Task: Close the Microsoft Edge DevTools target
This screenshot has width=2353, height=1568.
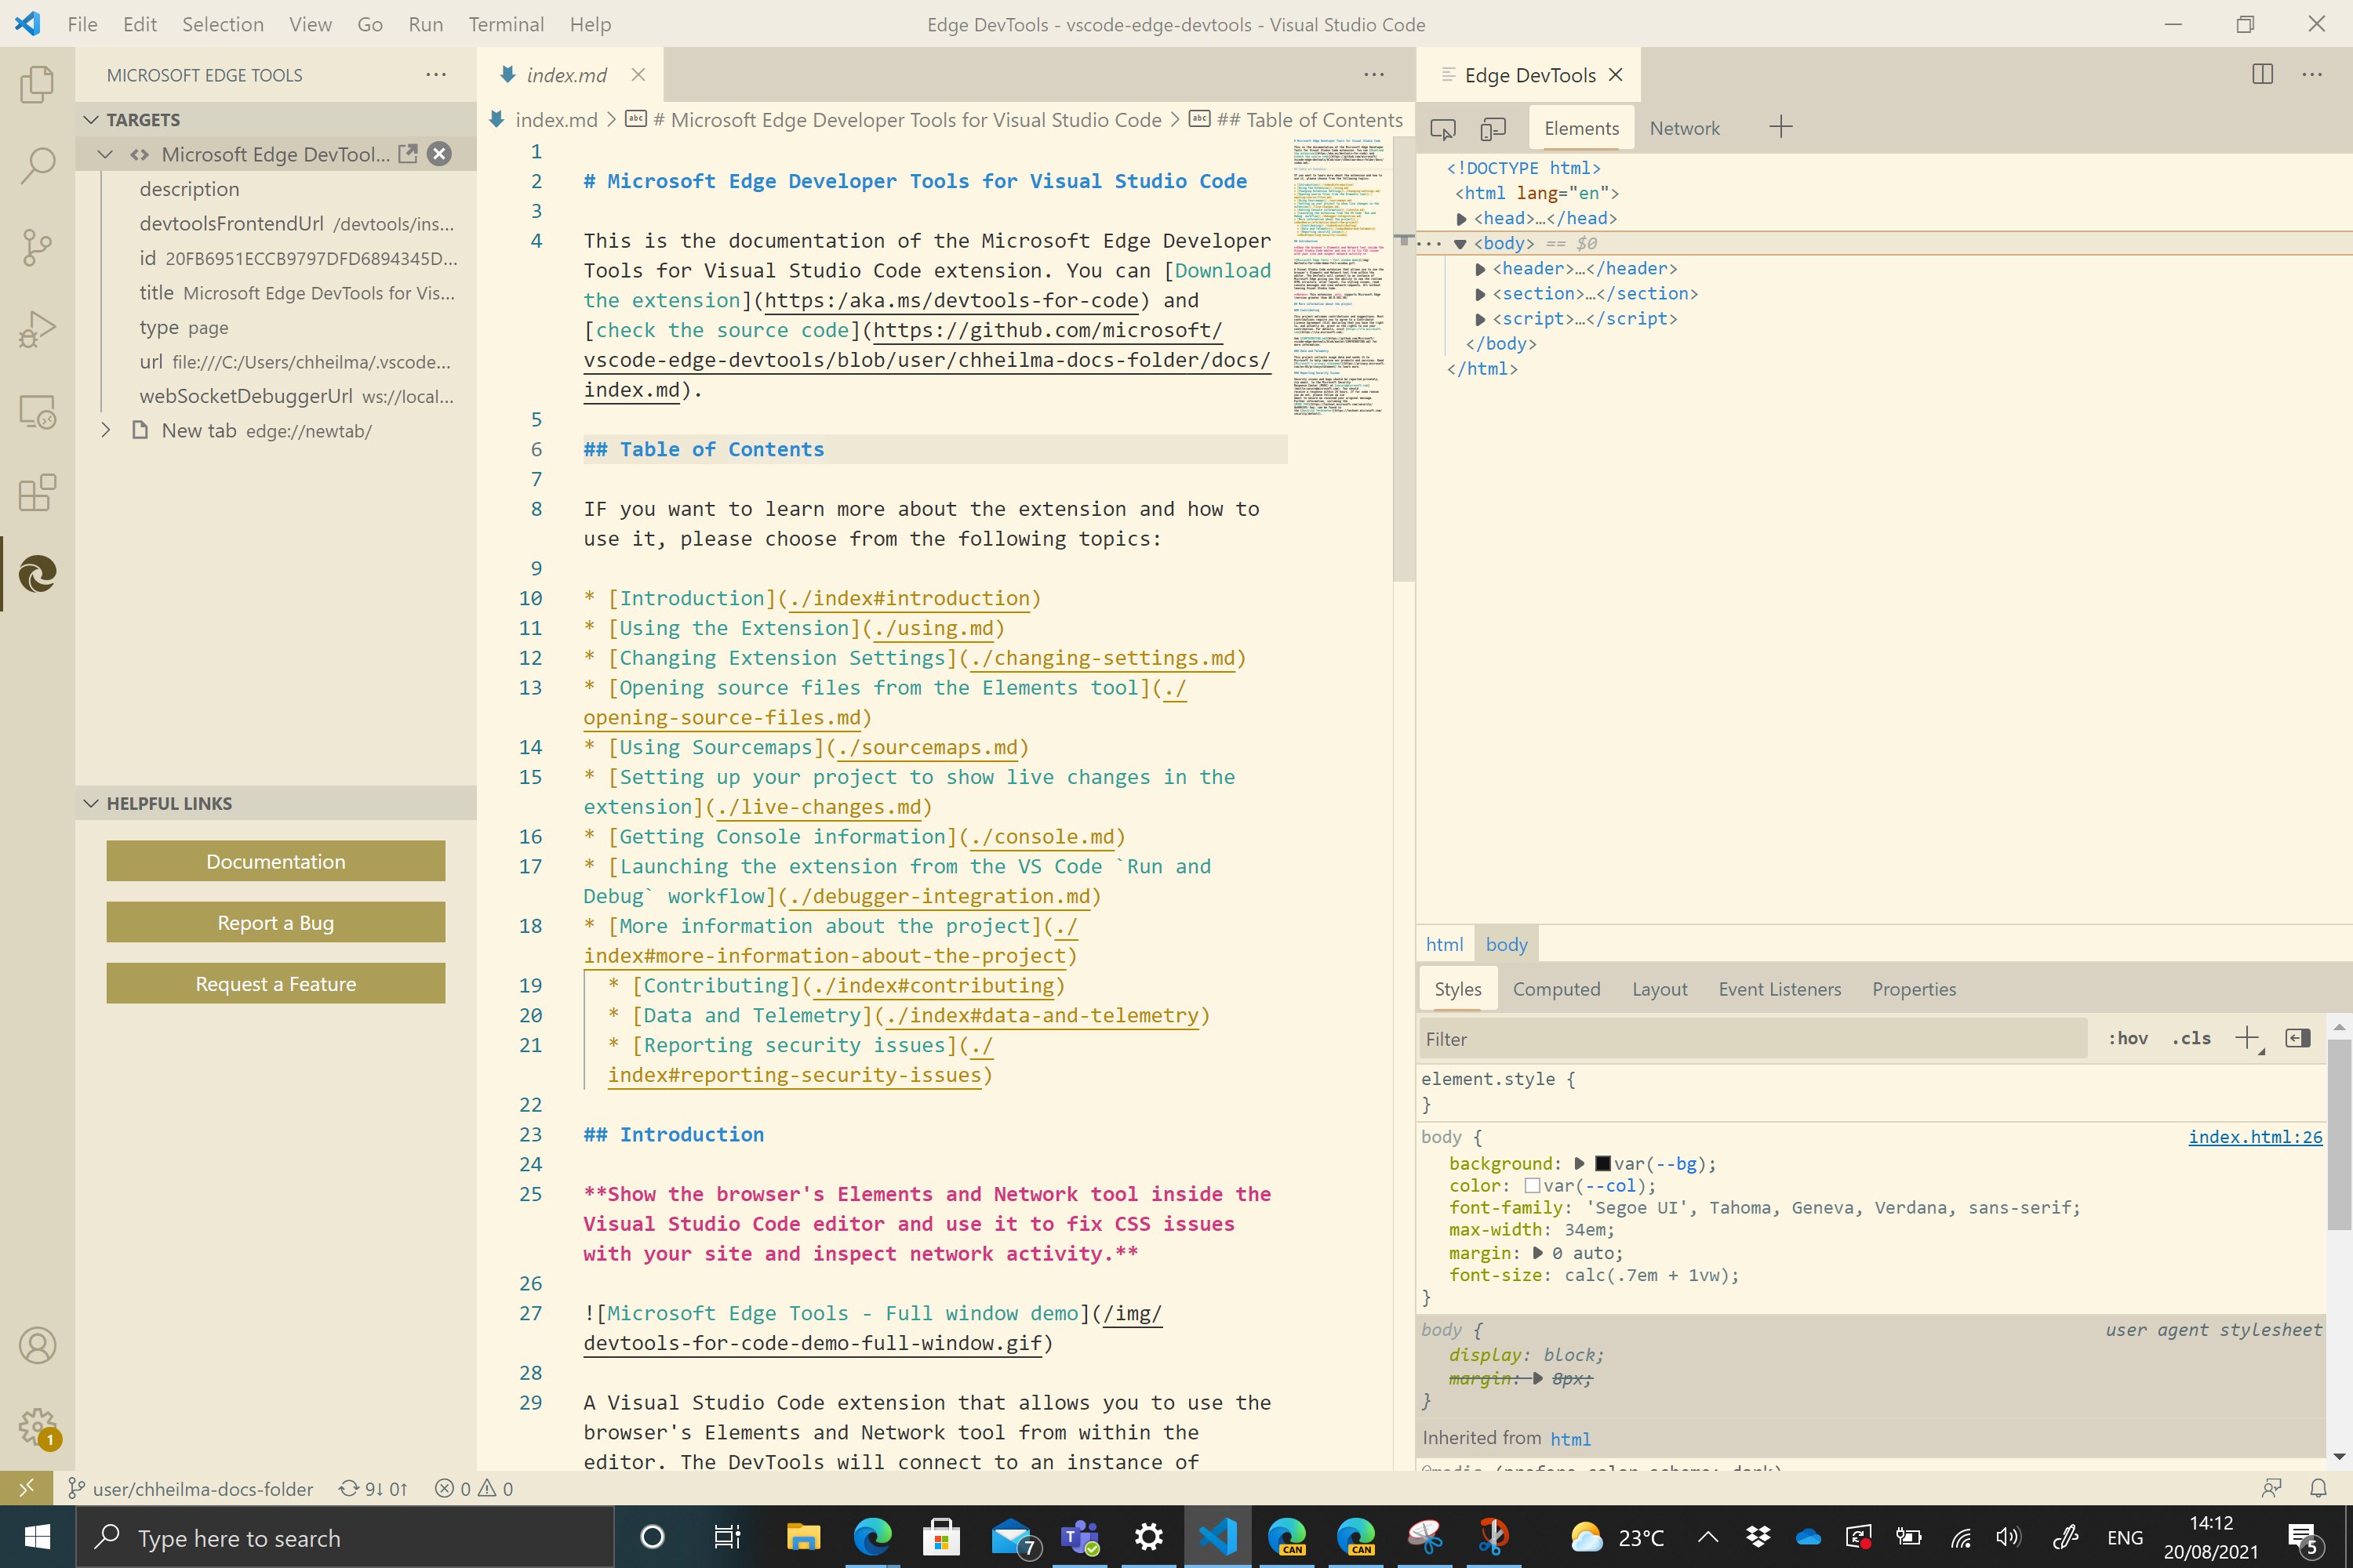Action: click(439, 154)
